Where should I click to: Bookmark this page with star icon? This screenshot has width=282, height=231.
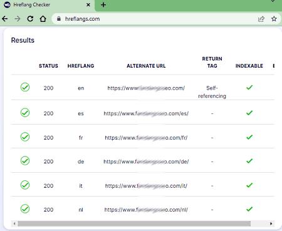274,19
